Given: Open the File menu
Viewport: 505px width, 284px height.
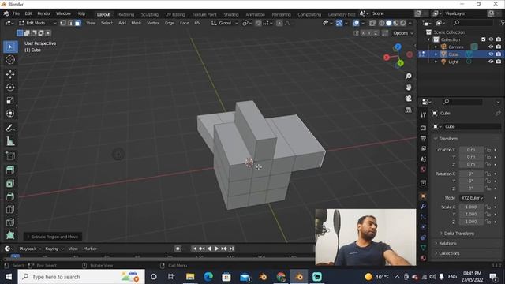Looking at the screenshot, I should [16, 13].
